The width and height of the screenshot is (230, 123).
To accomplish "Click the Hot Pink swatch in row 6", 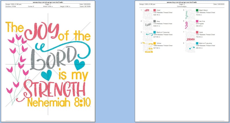I will 197,21.
